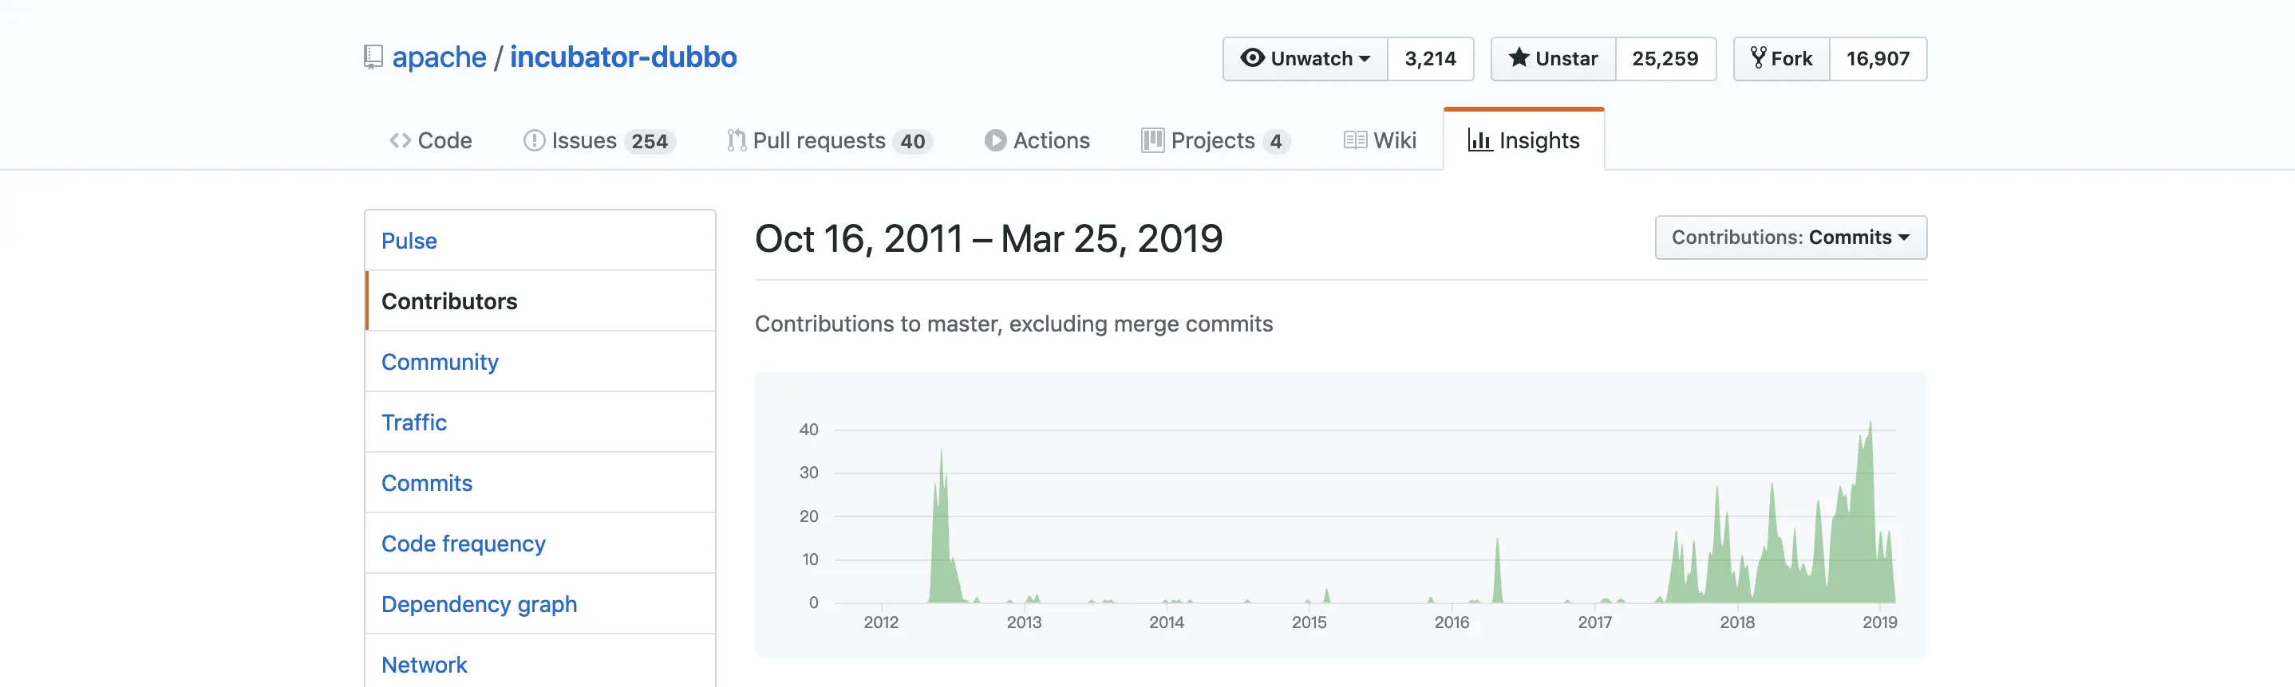
Task: Click the Actions play icon
Action: pyautogui.click(x=995, y=140)
